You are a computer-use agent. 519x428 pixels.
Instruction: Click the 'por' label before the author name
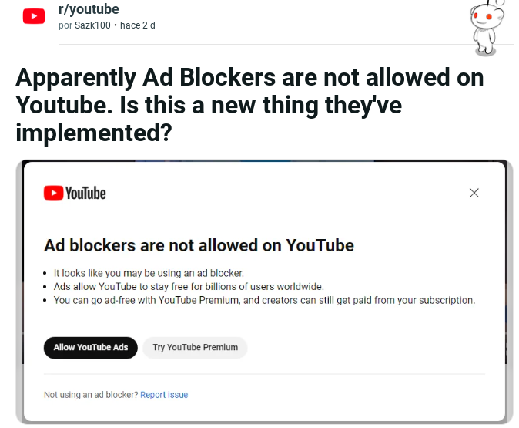click(x=65, y=25)
